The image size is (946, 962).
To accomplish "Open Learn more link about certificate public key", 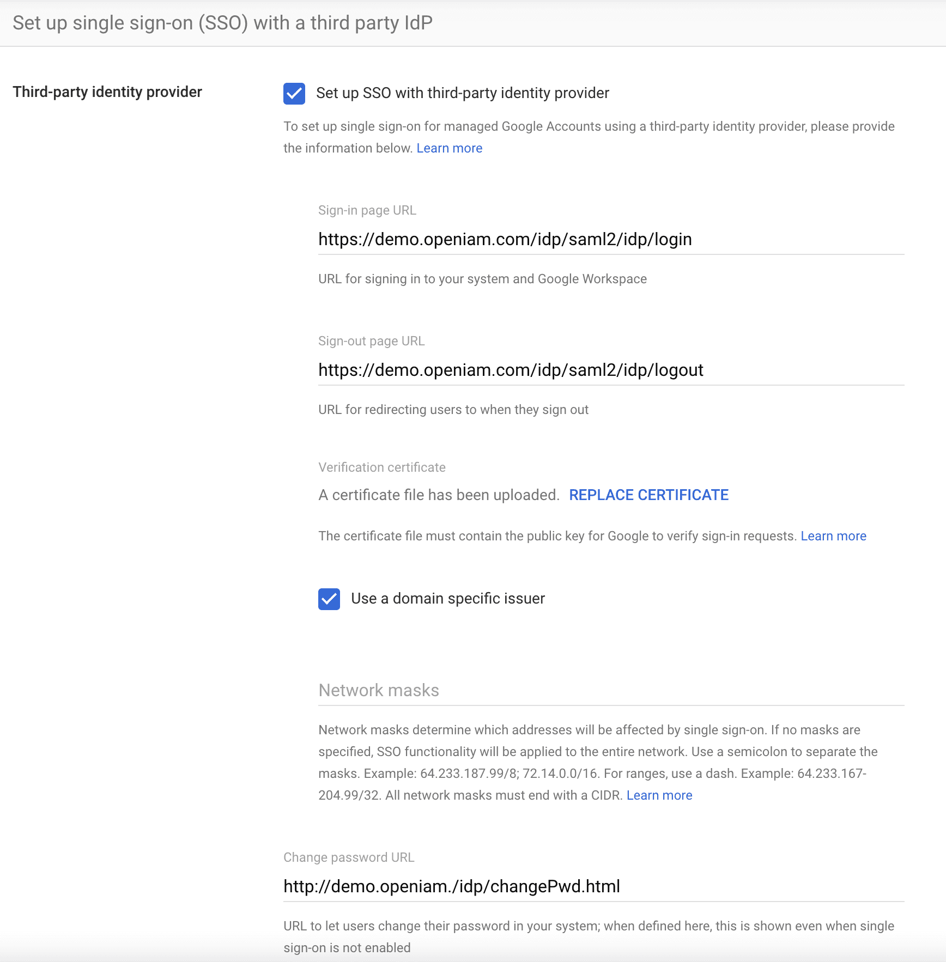I will click(833, 536).
